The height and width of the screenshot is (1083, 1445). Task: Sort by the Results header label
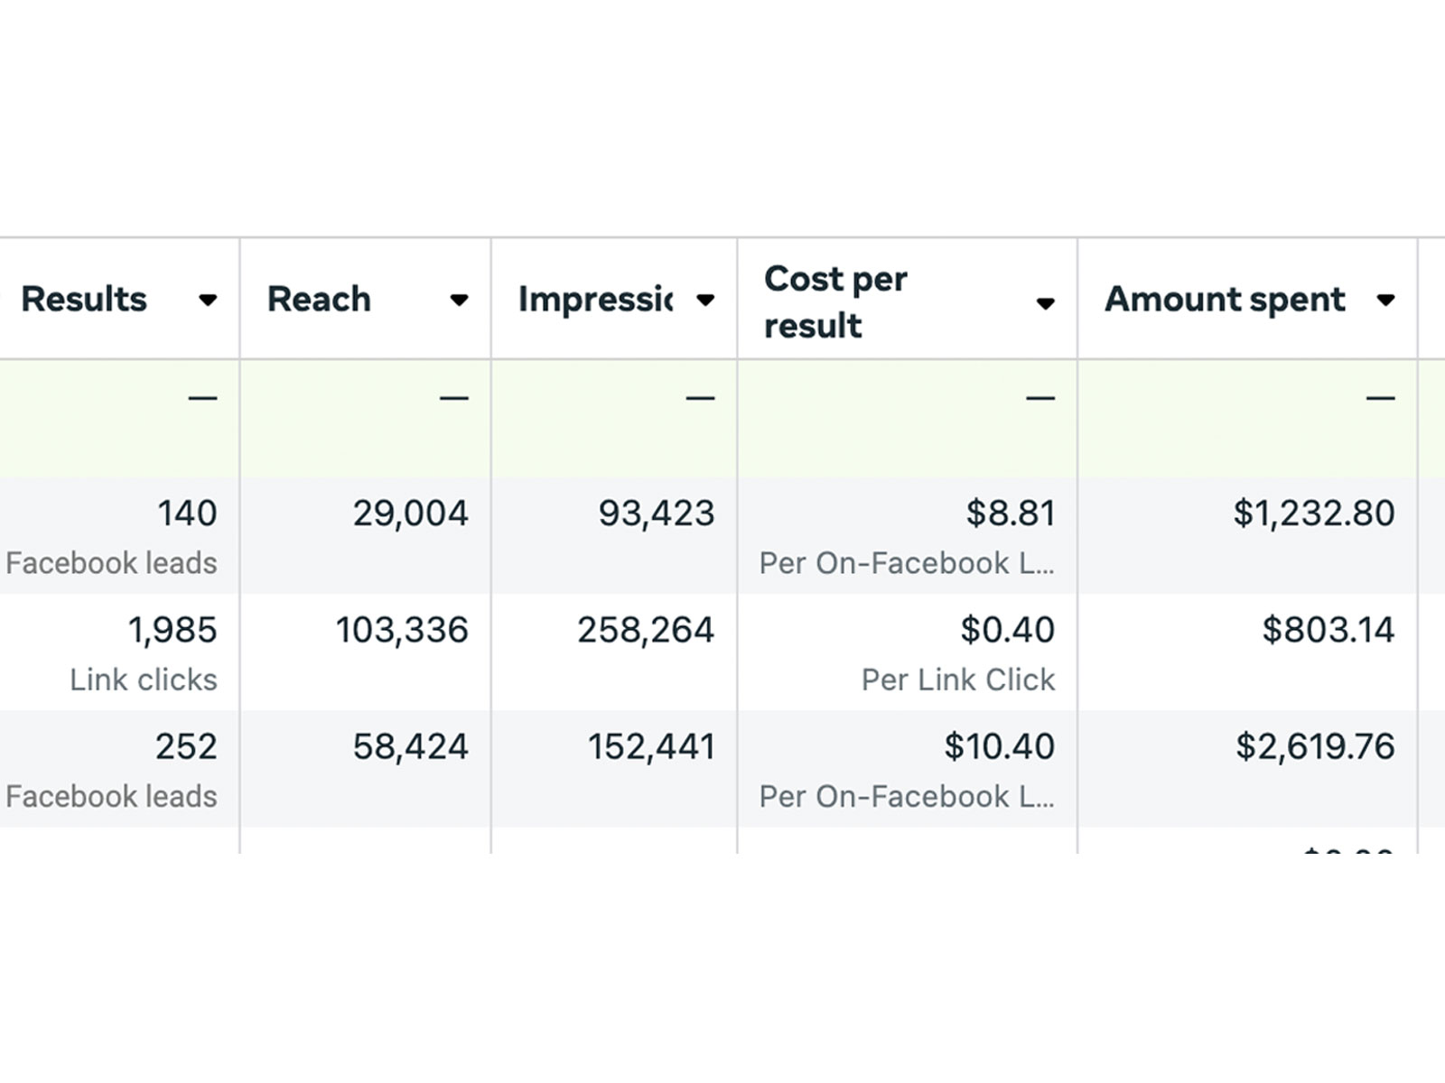pos(84,300)
